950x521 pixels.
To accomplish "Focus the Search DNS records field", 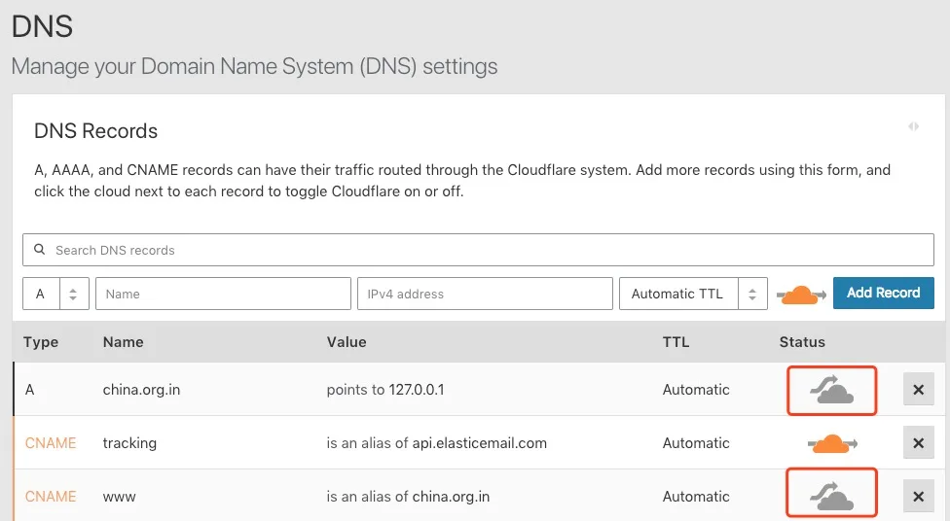I will pyautogui.click(x=478, y=250).
